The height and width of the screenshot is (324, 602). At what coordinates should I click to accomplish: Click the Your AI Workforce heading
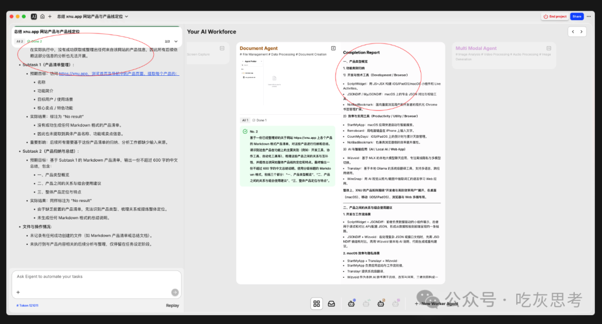click(212, 32)
